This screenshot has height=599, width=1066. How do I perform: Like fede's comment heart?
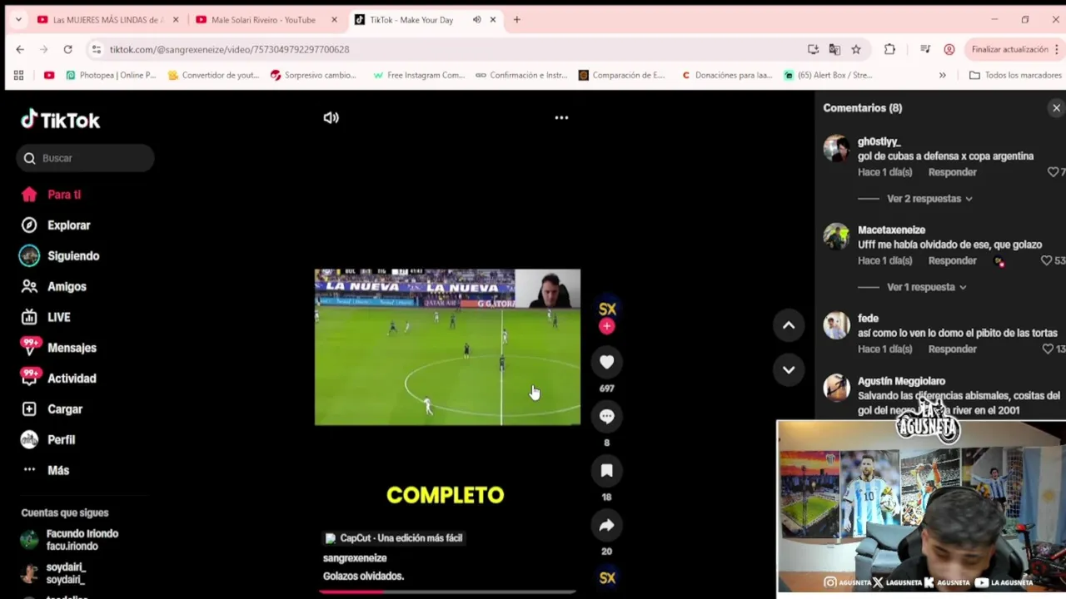[1048, 349]
